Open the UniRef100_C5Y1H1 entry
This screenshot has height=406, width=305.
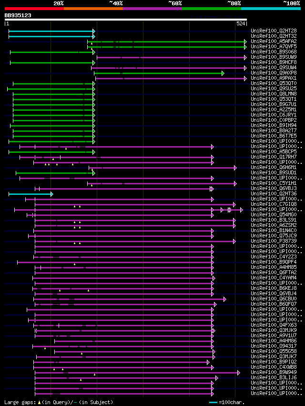274,183
